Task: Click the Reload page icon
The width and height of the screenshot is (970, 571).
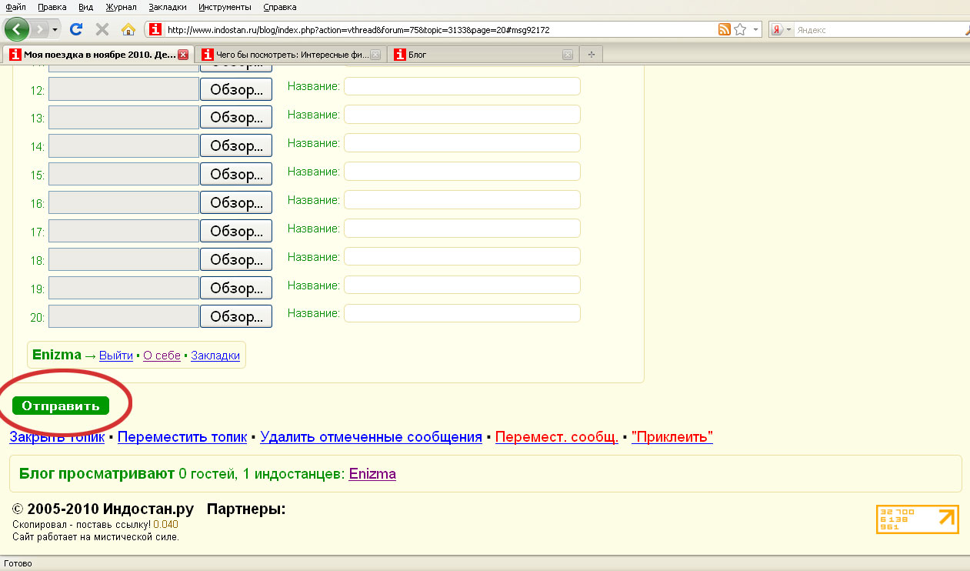Action: pyautogui.click(x=75, y=30)
